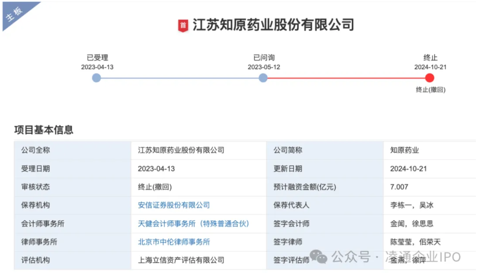Select the 已问询 timeline node
The image size is (486, 273).
click(x=263, y=78)
